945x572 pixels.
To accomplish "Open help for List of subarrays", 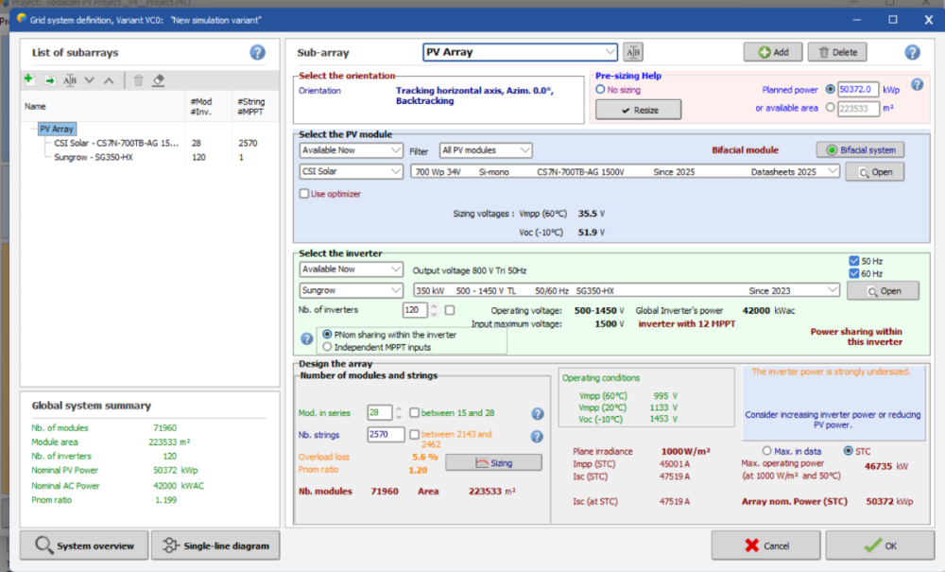I will tap(257, 53).
